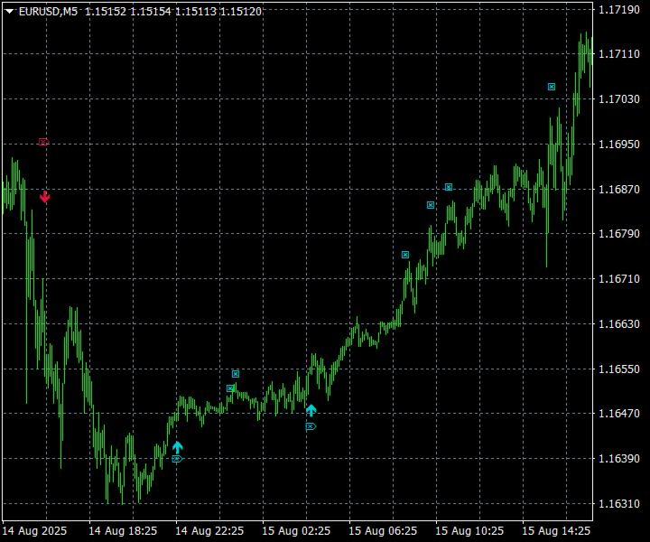Screen dimensions: 650x542
Task: Select the cyan price tag under first buy arrow
Action: [x=177, y=459]
